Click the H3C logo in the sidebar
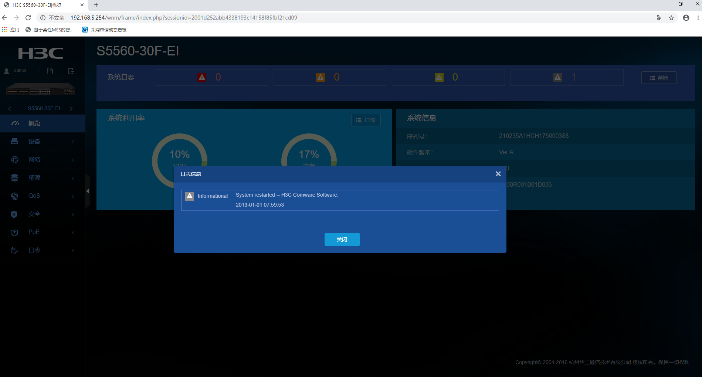The height and width of the screenshot is (377, 702). 41,53
